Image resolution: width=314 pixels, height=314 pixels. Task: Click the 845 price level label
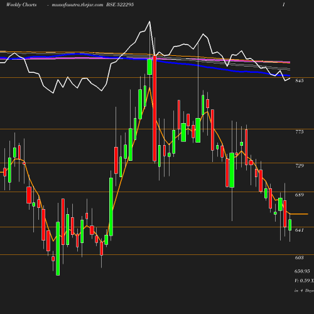[x=299, y=80]
